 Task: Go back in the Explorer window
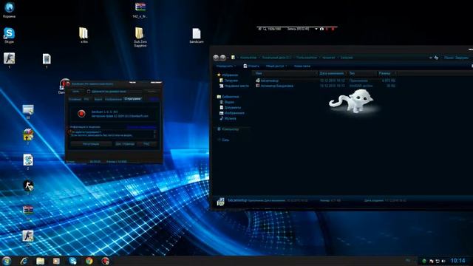pyautogui.click(x=216, y=58)
